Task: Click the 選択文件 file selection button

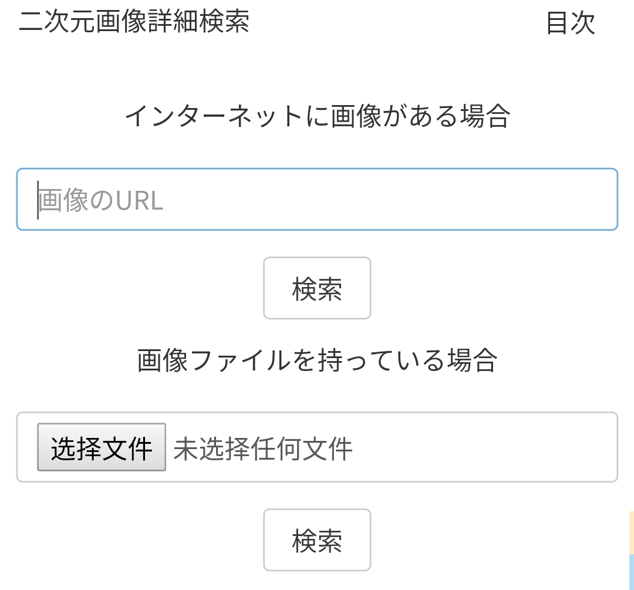Action: (100, 447)
